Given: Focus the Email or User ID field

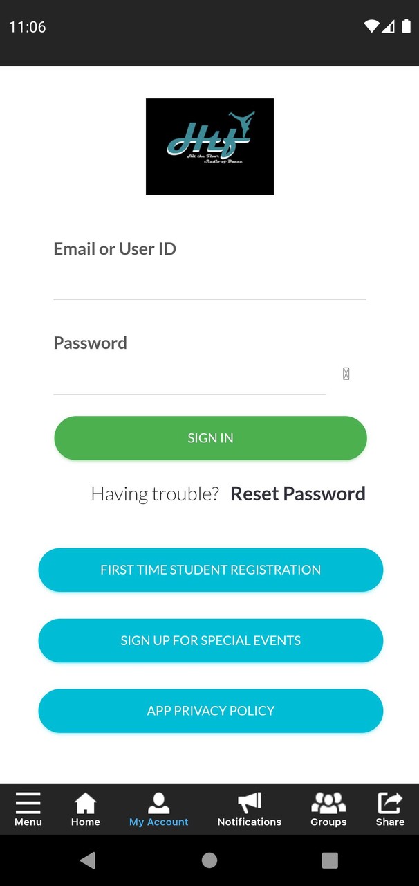Looking at the screenshot, I should point(209,284).
